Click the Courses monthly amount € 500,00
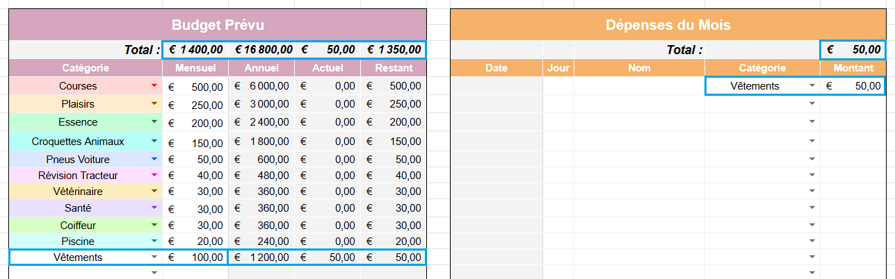The height and width of the screenshot is (279, 895). (195, 86)
